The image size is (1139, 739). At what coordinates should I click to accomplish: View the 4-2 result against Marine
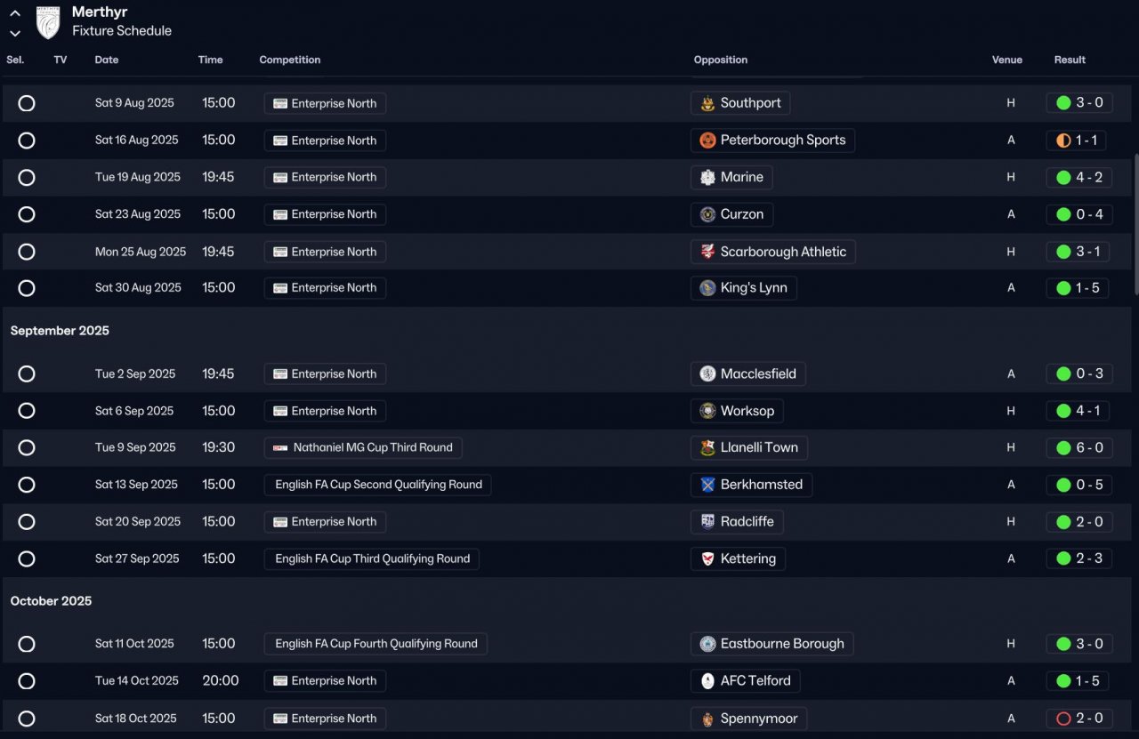pos(1078,177)
